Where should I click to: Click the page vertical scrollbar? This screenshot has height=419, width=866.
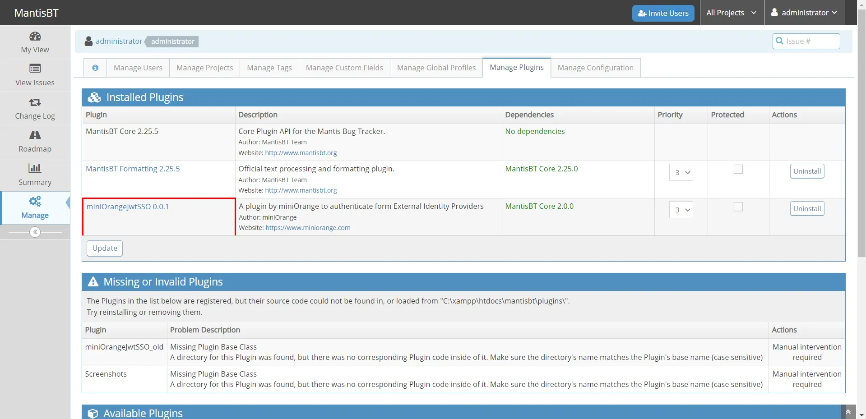(861, 134)
